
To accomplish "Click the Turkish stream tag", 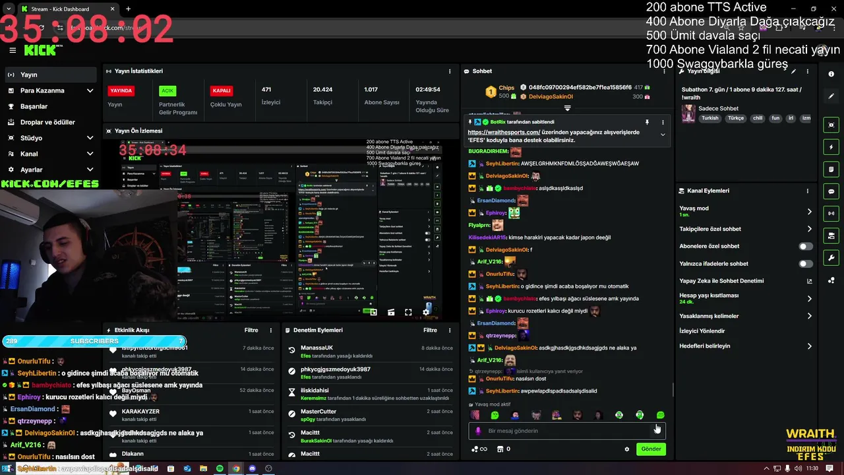I will tap(710, 119).
